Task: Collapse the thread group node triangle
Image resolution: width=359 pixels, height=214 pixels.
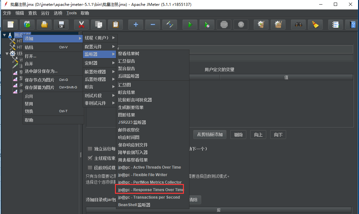Action: tap(7, 54)
